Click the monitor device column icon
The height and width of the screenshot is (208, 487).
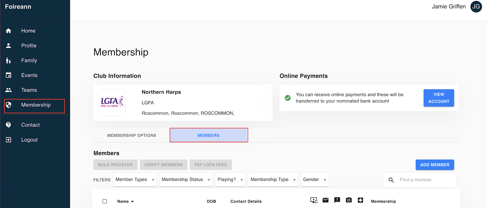click(314, 200)
